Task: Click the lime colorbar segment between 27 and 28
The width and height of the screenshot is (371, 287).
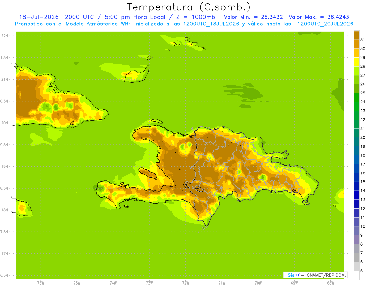Action: 356,71
